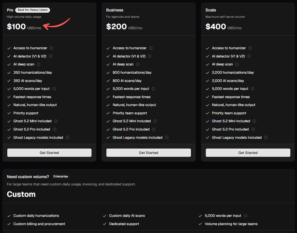Click the Best for Heavy Users badge
Viewport: 297px width, 233px height.
pos(33,10)
